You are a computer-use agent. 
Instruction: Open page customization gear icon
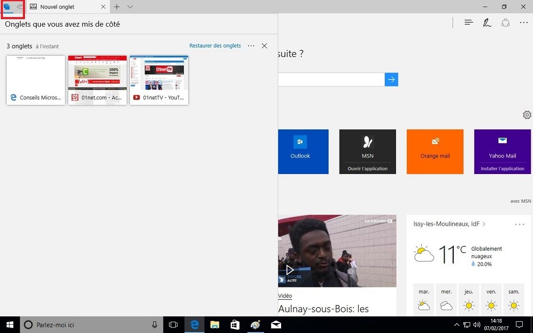click(527, 115)
